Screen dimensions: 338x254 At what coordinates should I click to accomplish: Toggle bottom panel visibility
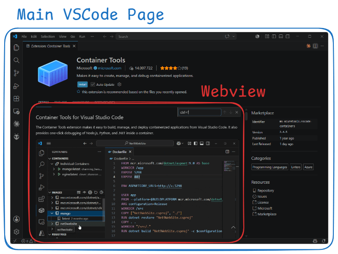click(x=281, y=36)
